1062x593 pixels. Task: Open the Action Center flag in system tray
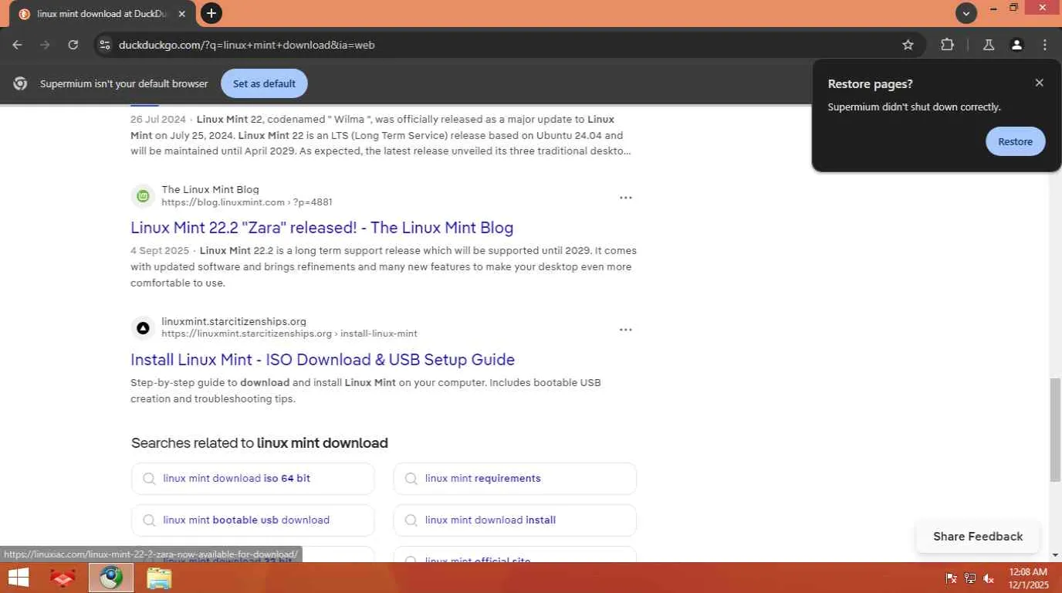tap(952, 578)
